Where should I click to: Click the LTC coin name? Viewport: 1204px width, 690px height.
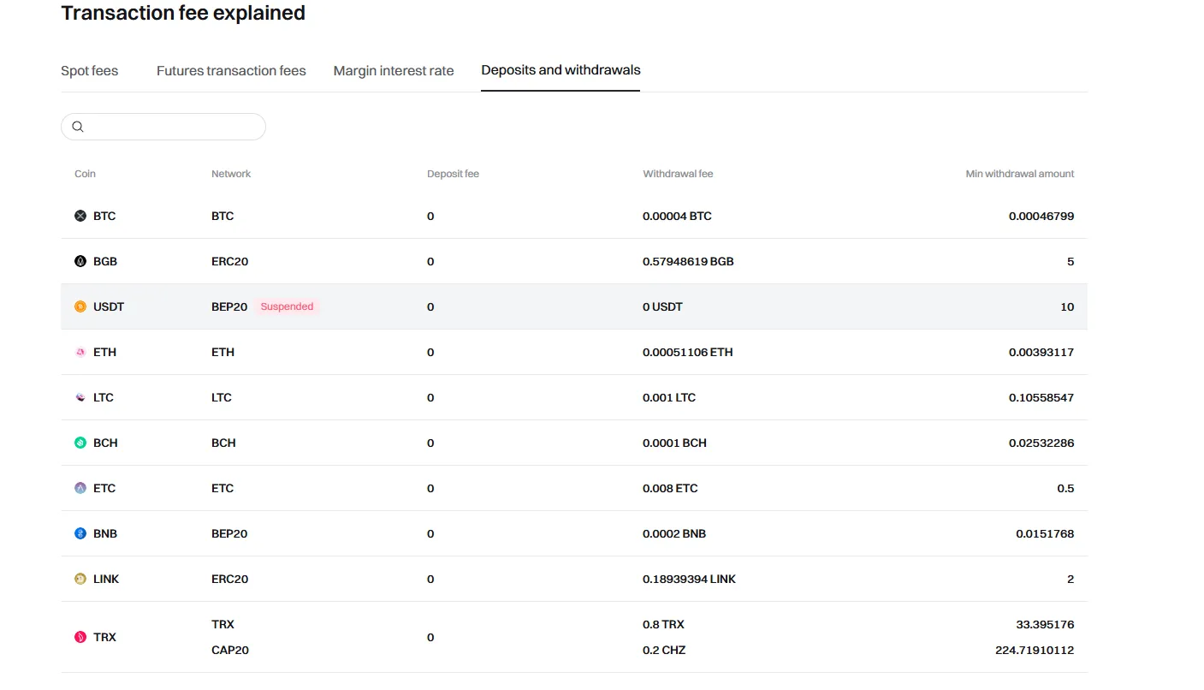point(104,397)
